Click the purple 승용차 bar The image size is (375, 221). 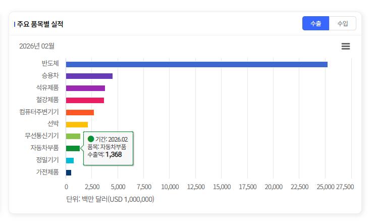89,76
